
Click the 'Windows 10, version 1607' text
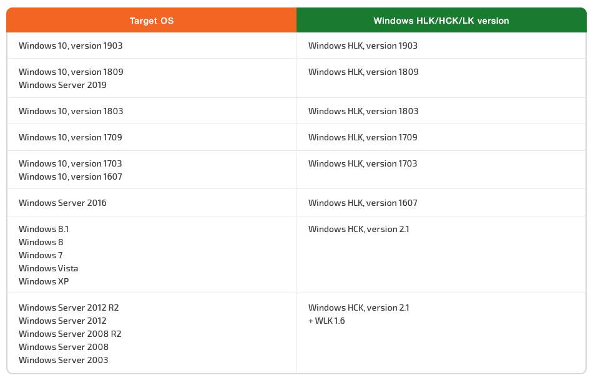pyautogui.click(x=71, y=177)
